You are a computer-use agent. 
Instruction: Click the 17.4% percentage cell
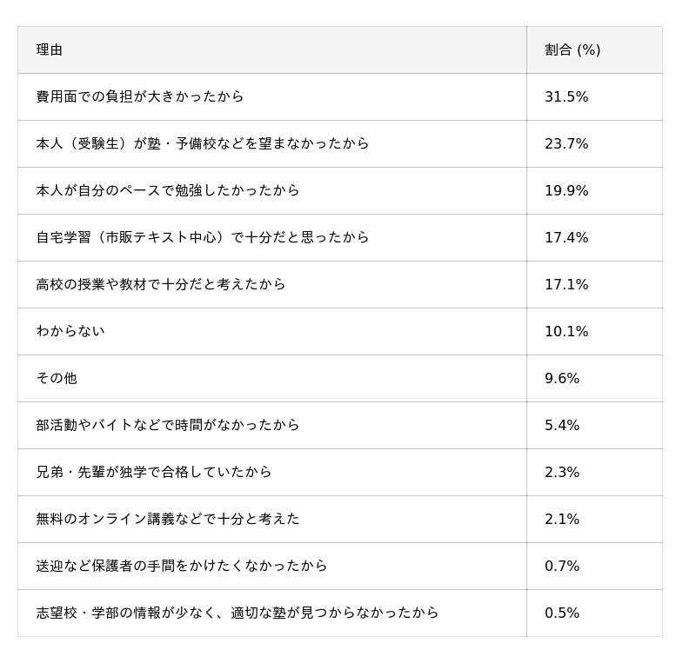point(566,238)
